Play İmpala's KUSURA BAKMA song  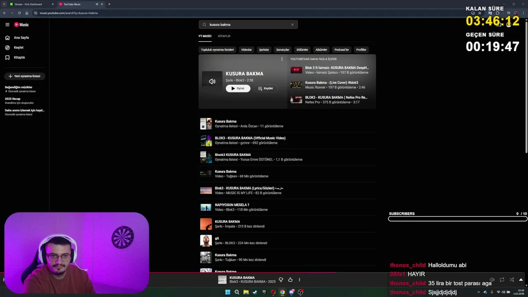(x=287, y=224)
